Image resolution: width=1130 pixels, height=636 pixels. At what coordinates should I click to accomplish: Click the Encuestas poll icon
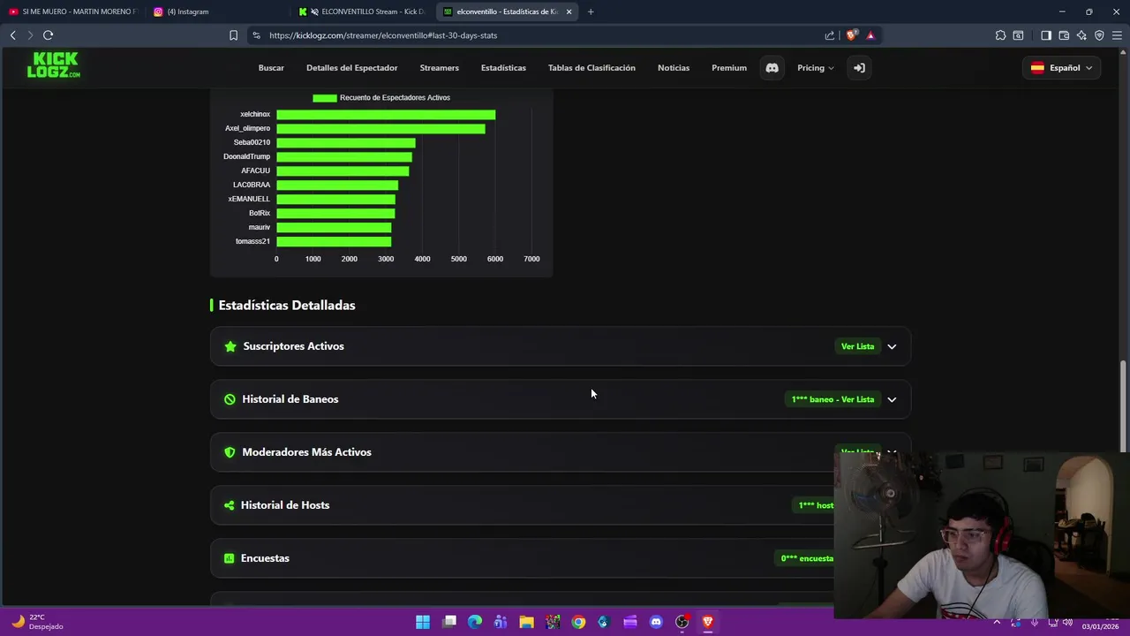point(229,558)
